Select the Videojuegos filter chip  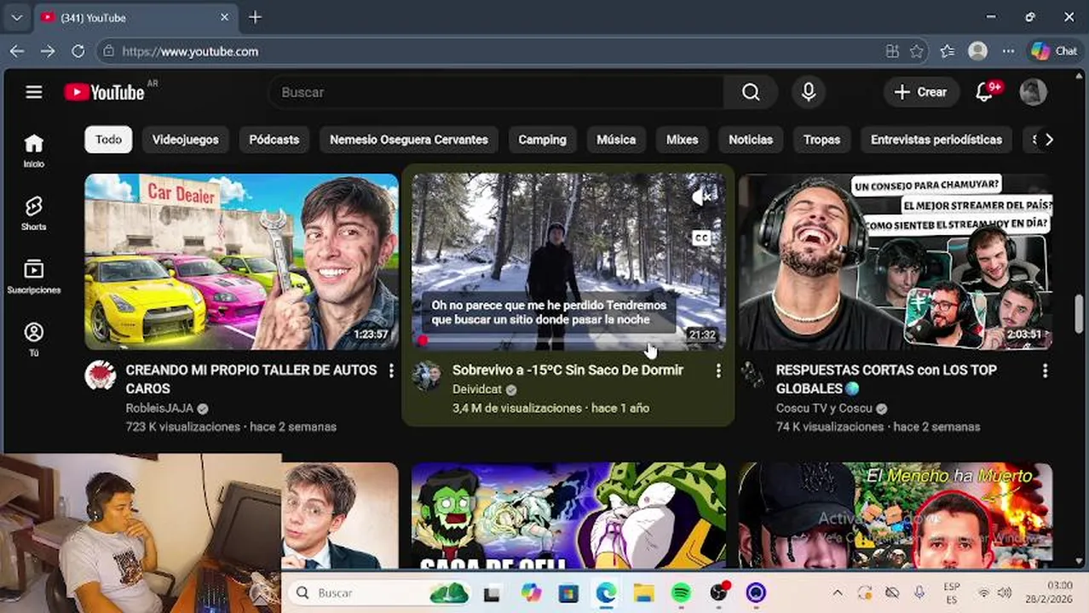tap(185, 140)
